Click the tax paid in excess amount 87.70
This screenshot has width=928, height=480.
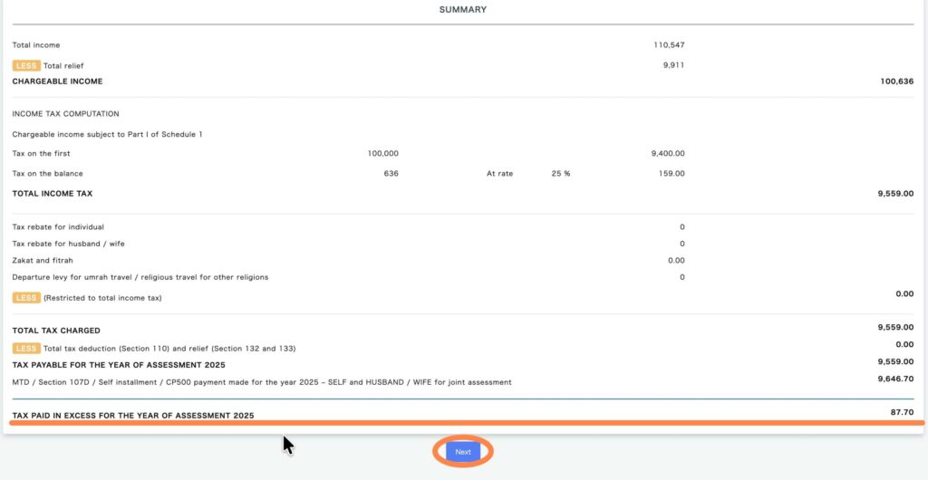pyautogui.click(x=902, y=412)
